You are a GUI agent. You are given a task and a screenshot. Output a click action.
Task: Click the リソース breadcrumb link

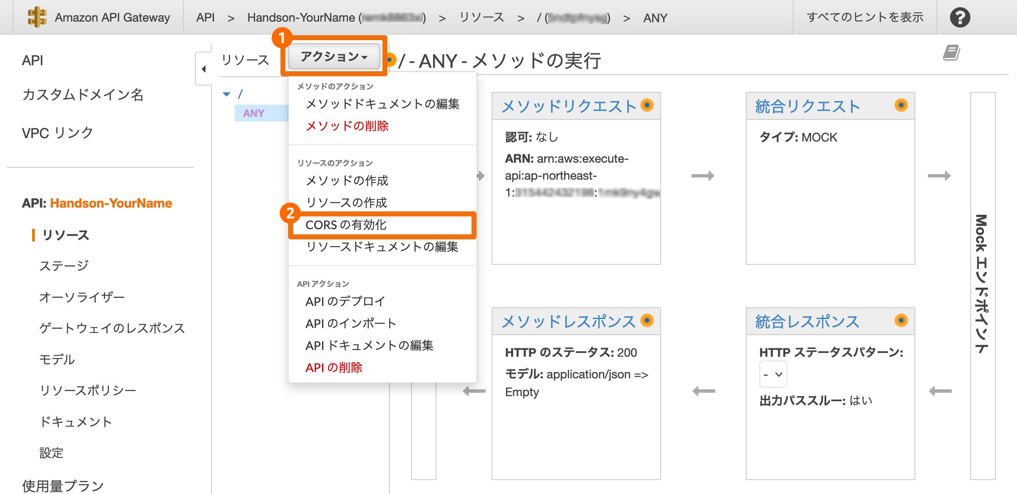pyautogui.click(x=482, y=17)
